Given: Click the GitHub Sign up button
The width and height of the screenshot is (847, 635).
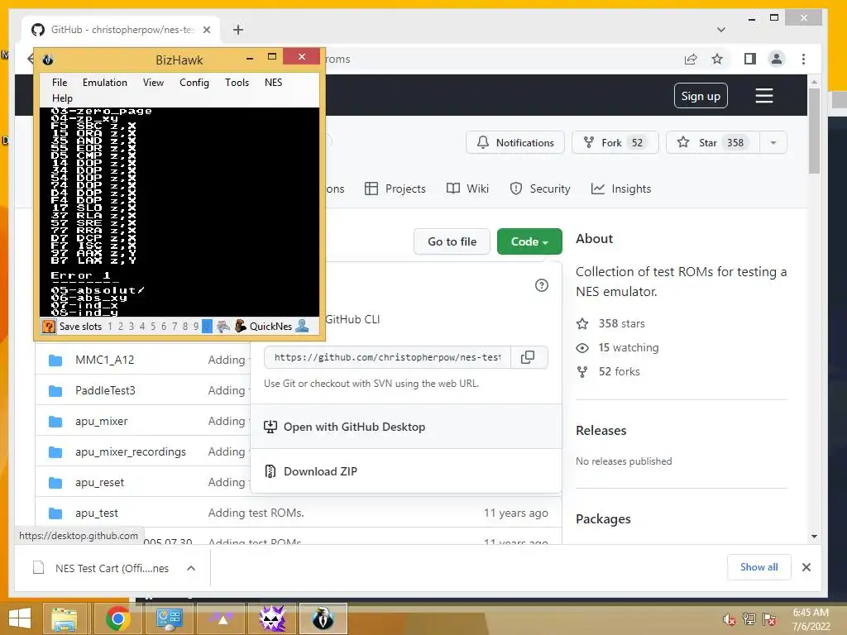Looking at the screenshot, I should pos(701,96).
